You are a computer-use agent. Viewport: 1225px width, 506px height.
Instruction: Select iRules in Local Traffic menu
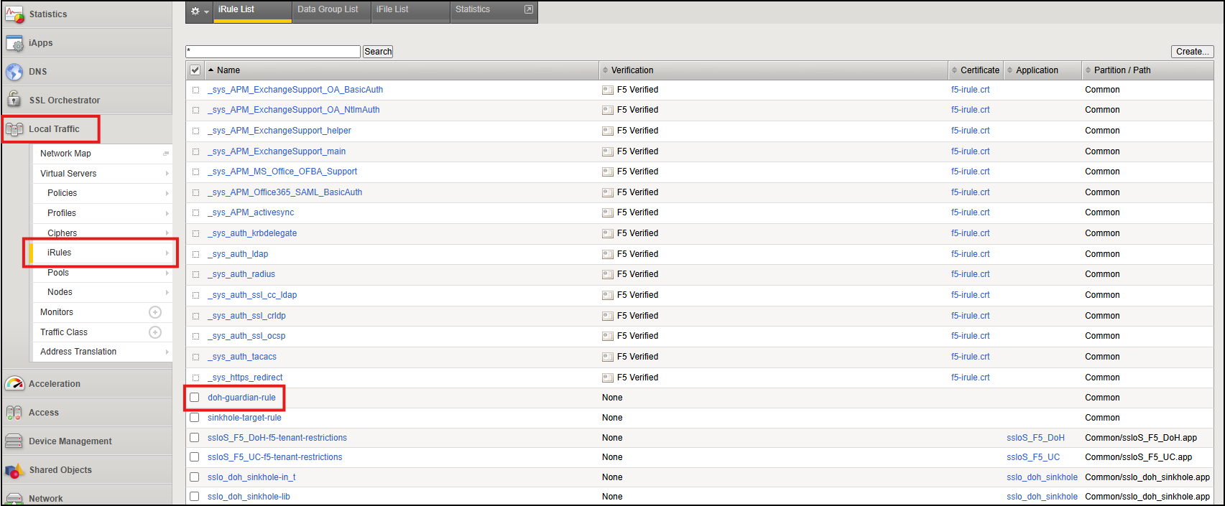(101, 253)
